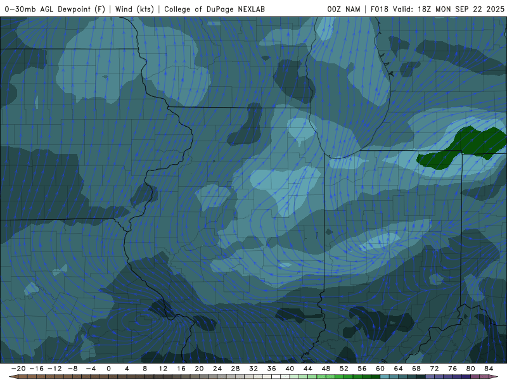Click the 60 legend value
Screen dimensions: 507x380
click(x=380, y=369)
